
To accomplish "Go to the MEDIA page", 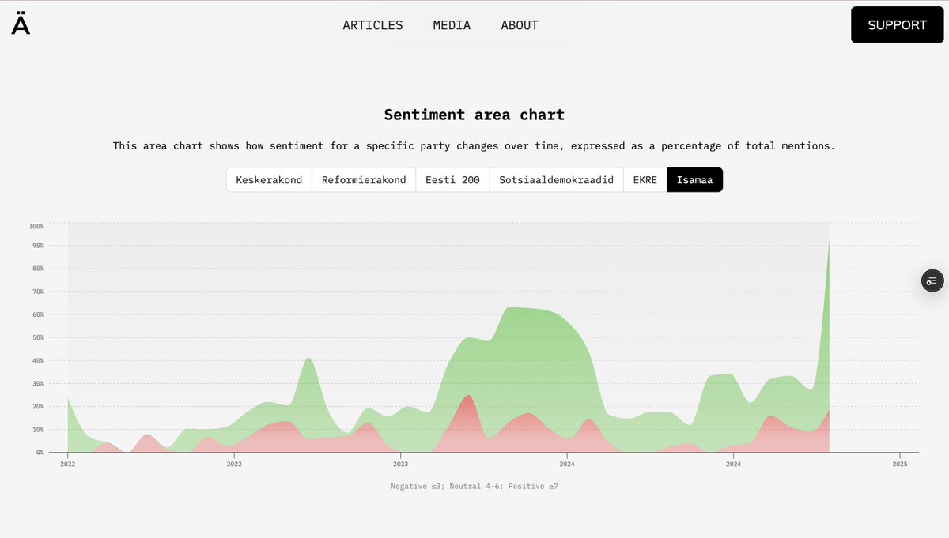I will 452,25.
